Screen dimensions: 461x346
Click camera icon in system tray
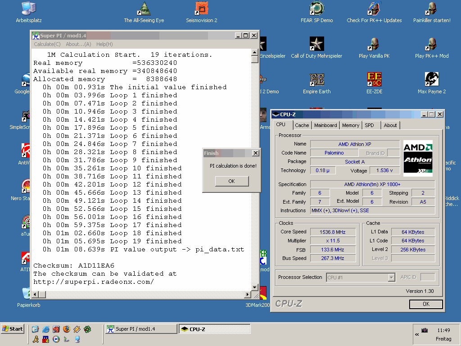pos(425,330)
